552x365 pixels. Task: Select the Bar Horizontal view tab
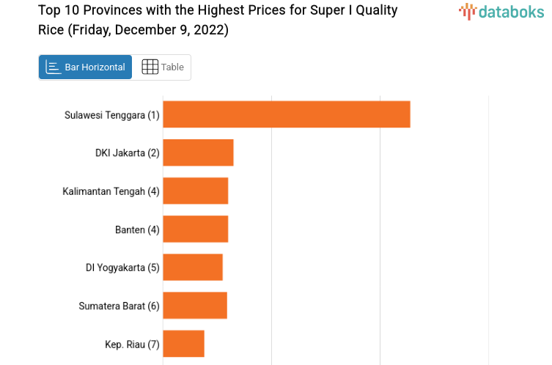tap(86, 67)
